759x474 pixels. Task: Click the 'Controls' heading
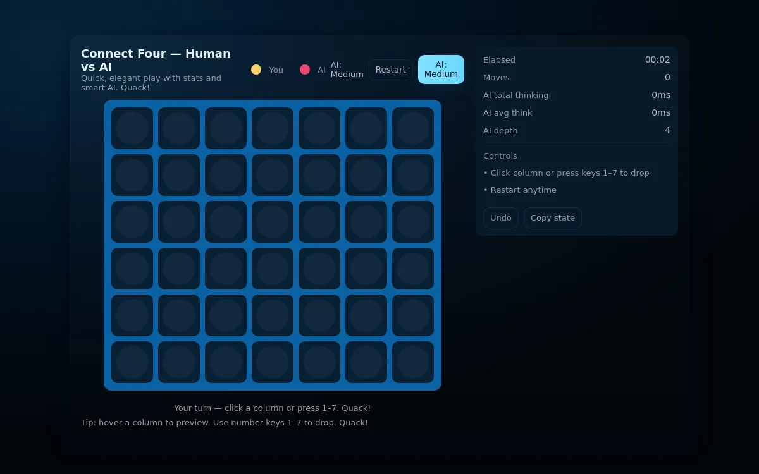(x=500, y=155)
